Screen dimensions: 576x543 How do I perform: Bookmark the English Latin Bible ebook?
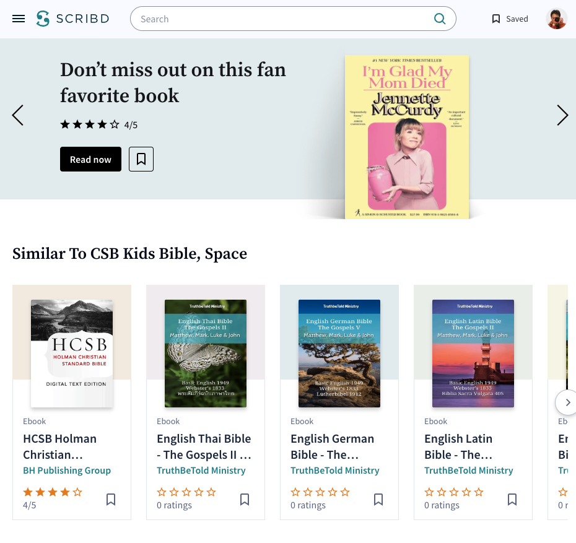coord(512,499)
